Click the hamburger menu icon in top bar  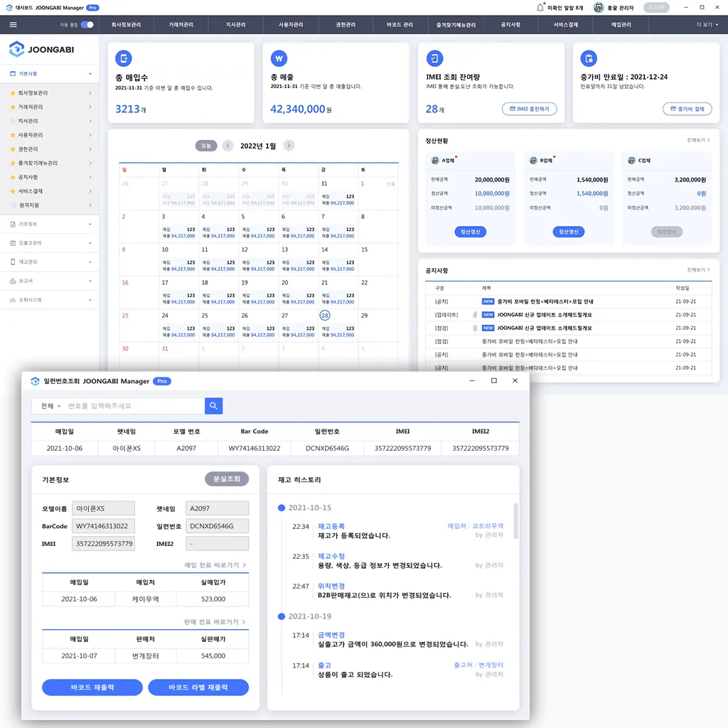click(x=13, y=25)
